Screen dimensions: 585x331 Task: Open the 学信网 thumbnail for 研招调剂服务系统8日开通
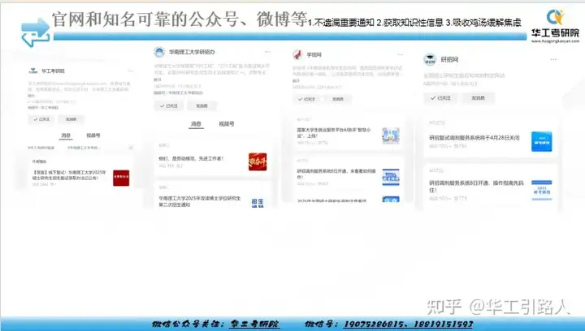click(391, 177)
